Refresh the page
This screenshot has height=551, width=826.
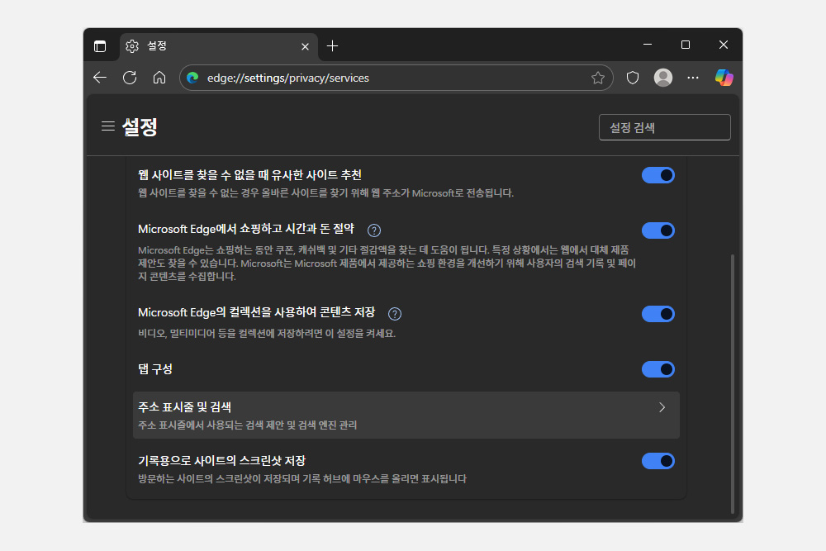coord(130,78)
